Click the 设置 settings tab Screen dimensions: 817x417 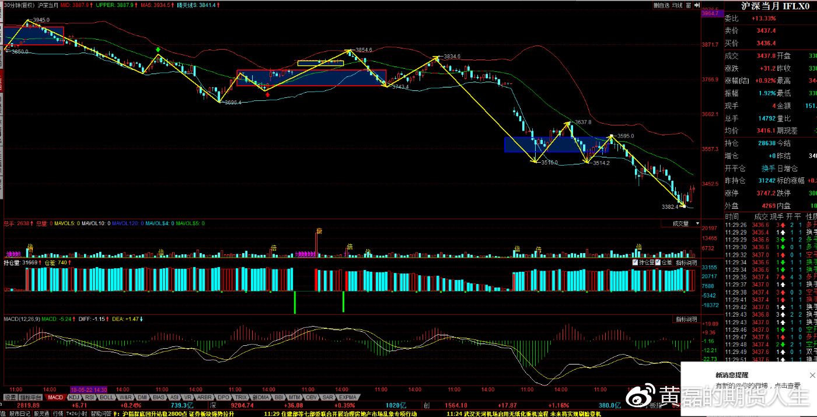(x=11, y=397)
